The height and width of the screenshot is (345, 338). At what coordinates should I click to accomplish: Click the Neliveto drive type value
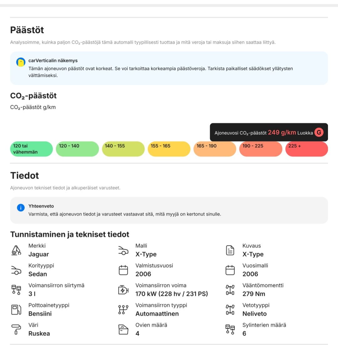tap(254, 314)
